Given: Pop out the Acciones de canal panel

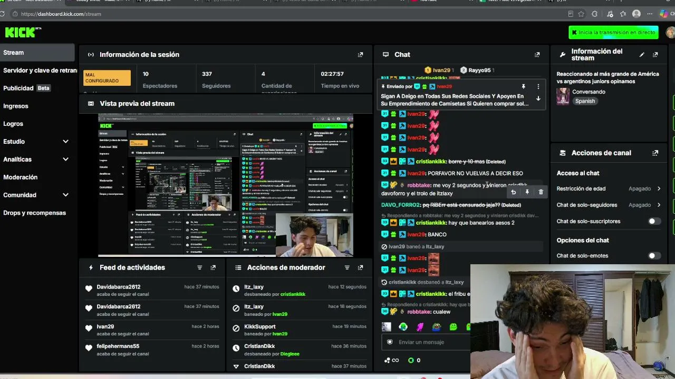Looking at the screenshot, I should (x=655, y=153).
